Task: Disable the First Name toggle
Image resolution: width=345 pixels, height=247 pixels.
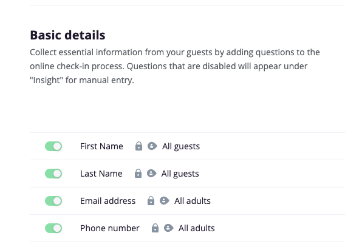Action: click(53, 146)
